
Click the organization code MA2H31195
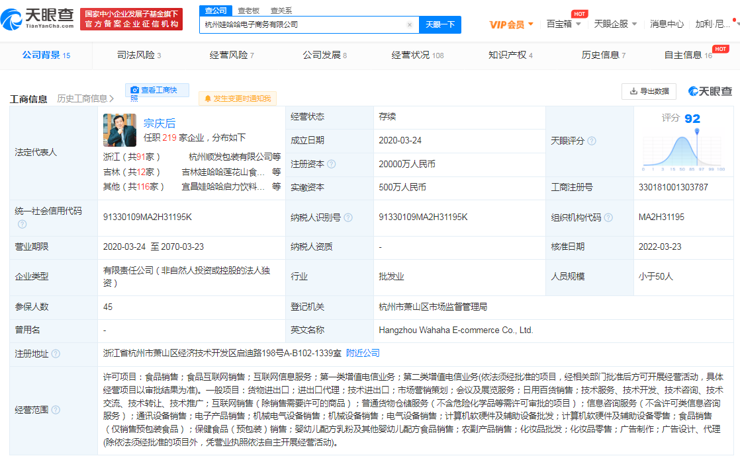click(x=661, y=217)
